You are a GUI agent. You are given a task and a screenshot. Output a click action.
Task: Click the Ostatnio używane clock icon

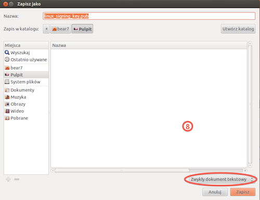(7, 60)
